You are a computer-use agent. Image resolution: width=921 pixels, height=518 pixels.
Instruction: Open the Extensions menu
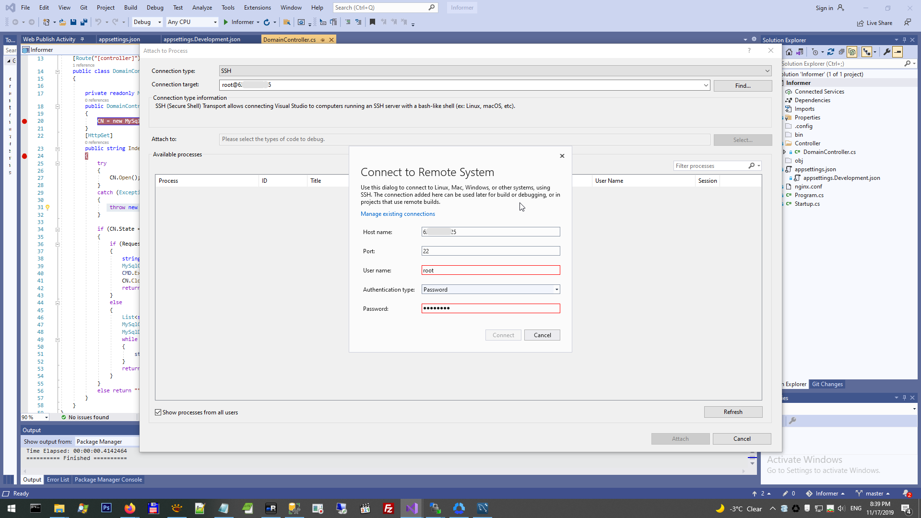257,8
